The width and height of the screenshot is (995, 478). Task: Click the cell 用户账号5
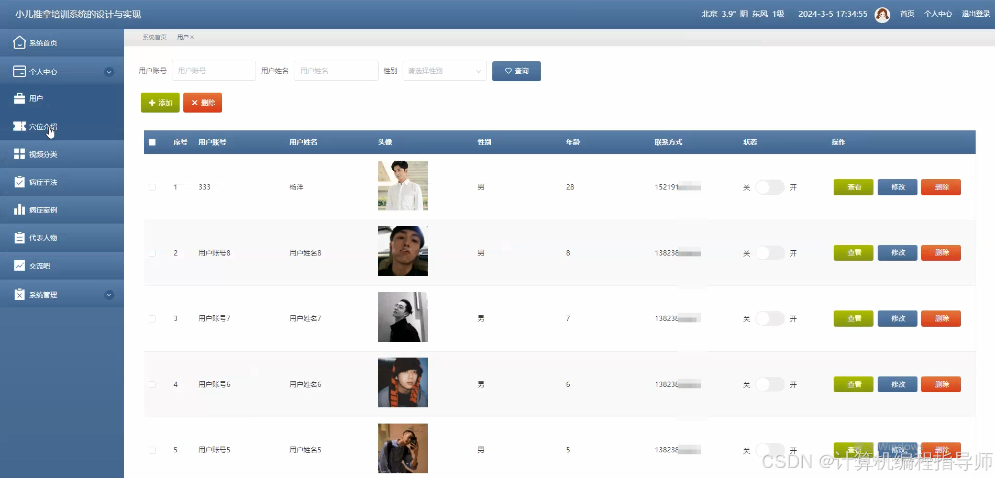coord(214,450)
